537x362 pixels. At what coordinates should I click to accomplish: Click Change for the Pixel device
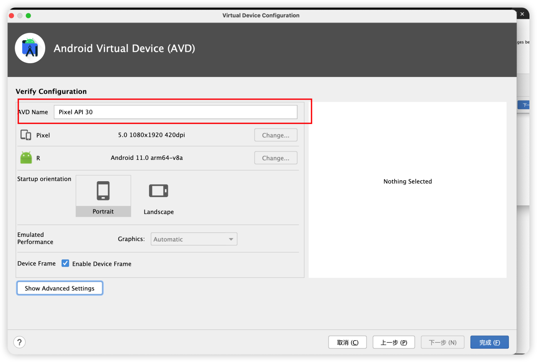[276, 135]
